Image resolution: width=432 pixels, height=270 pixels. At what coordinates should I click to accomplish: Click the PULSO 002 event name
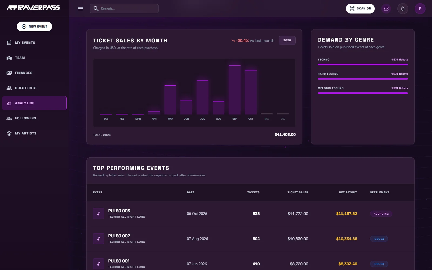[x=119, y=236]
